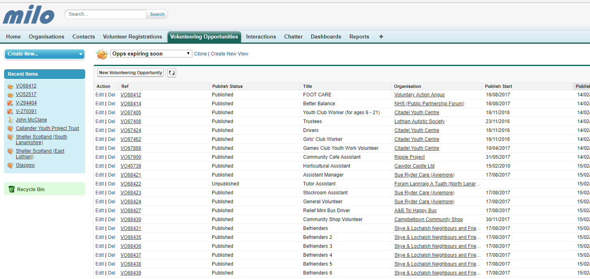Click the icon next to V-294404
Viewport: 590px width, 279px height.
(10, 103)
